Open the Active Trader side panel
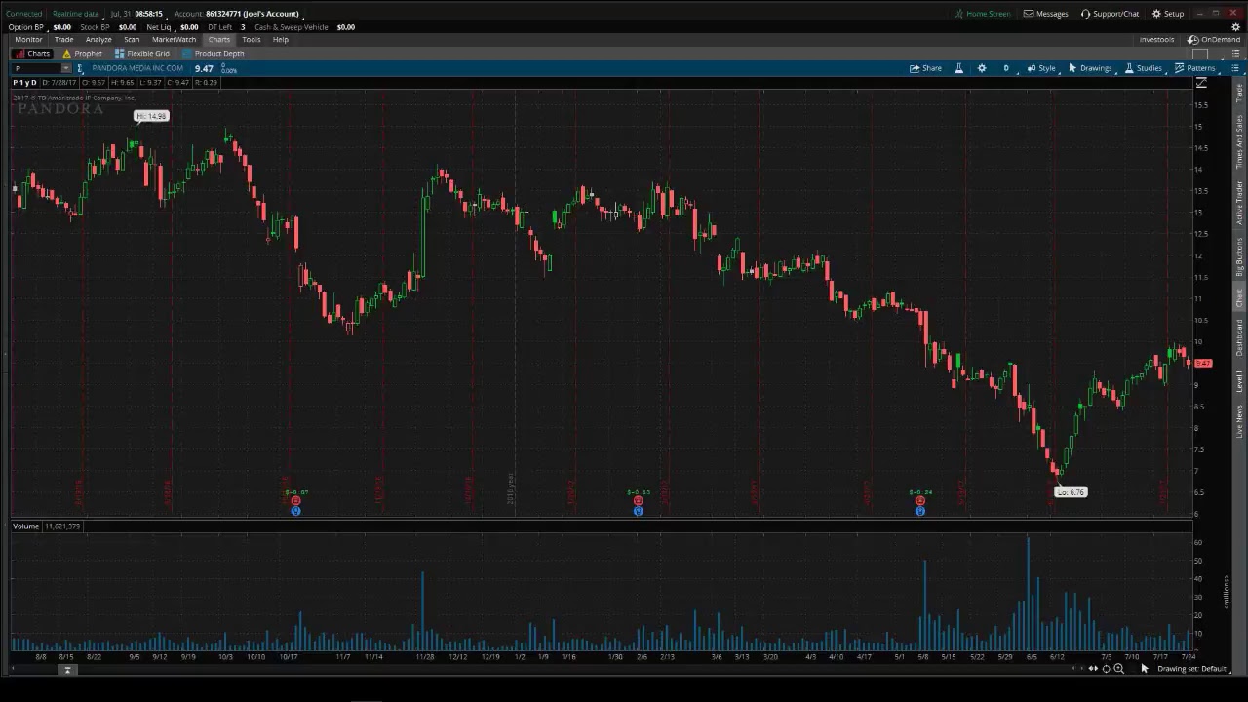Screen dimensions: 1248x702 coord(1239,204)
